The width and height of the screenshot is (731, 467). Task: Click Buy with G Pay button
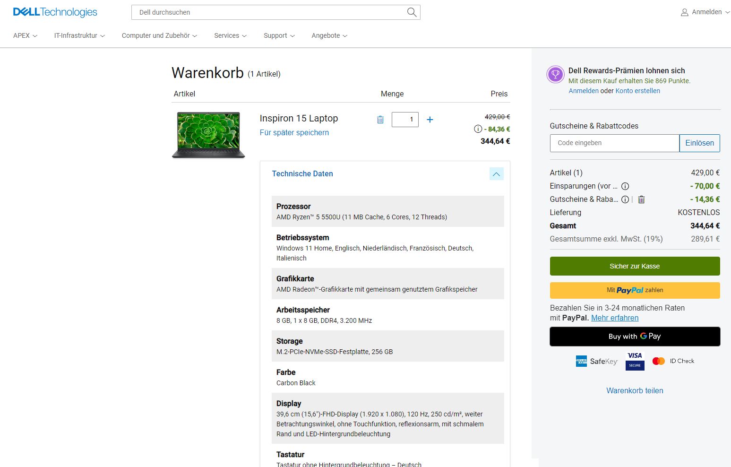635,337
